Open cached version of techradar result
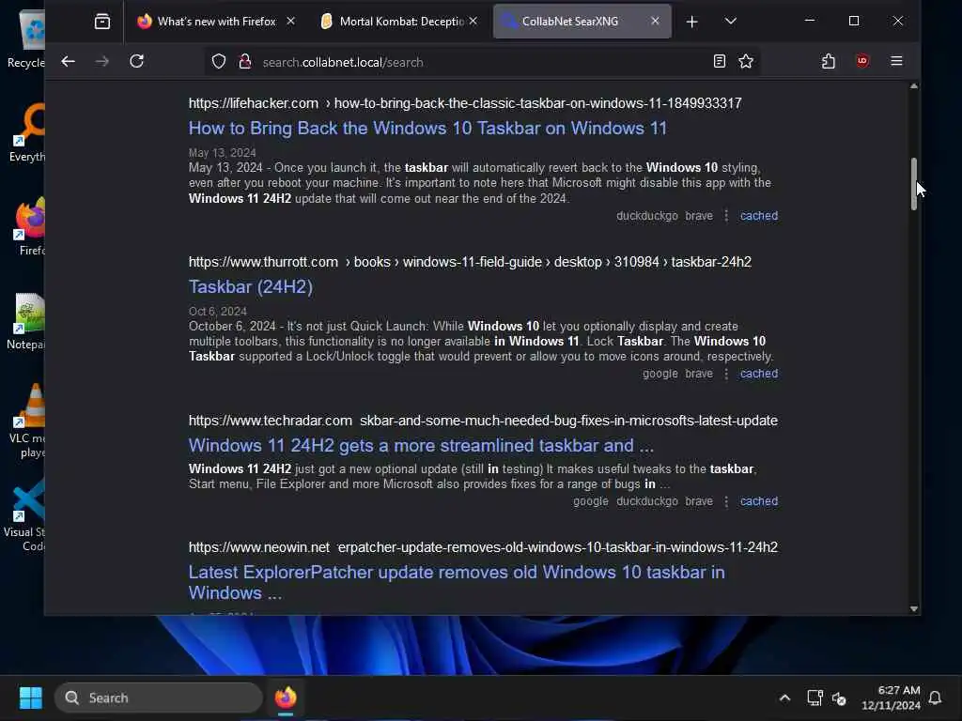Screen dimensions: 962x721 (x=759, y=501)
